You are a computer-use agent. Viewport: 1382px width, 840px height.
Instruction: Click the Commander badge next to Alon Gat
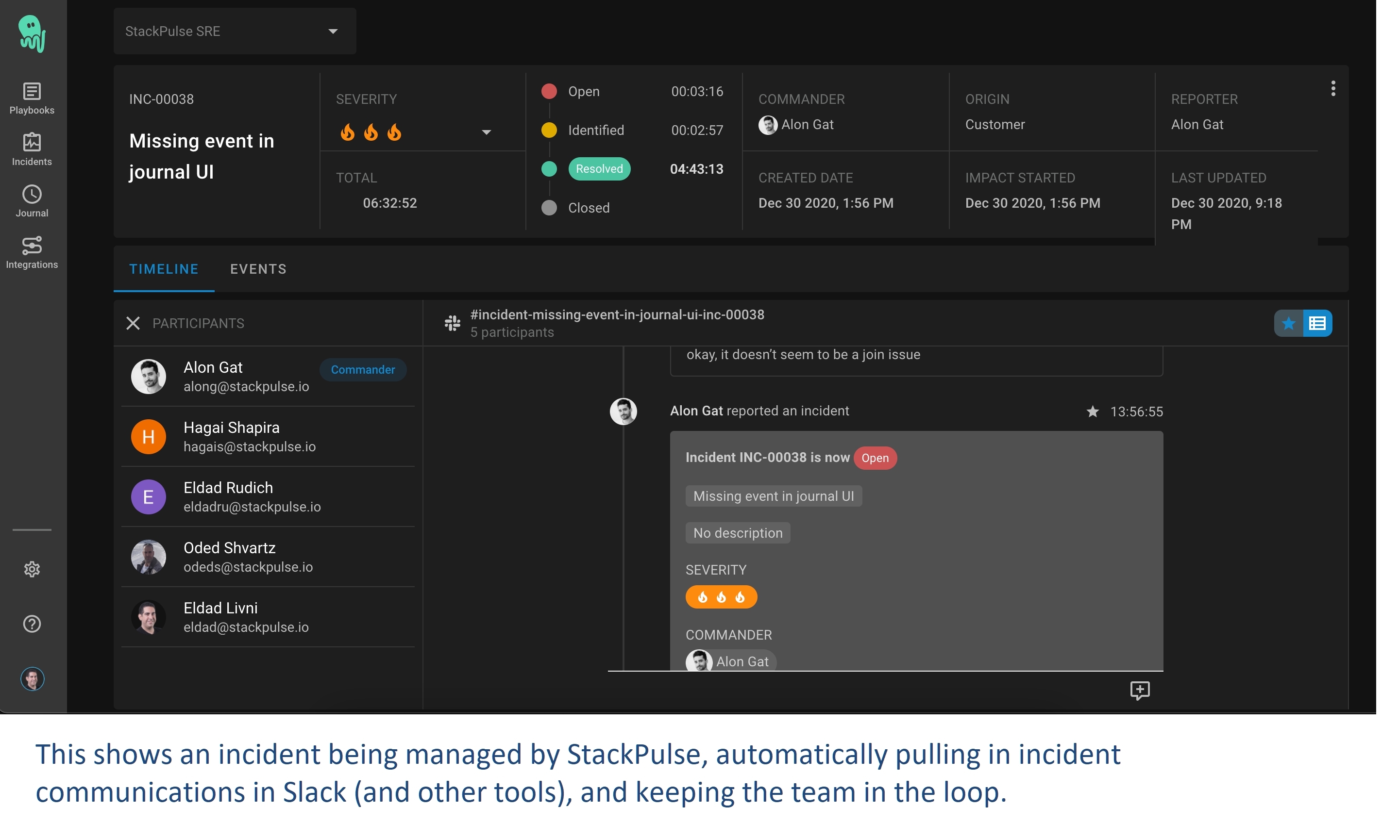[363, 370]
